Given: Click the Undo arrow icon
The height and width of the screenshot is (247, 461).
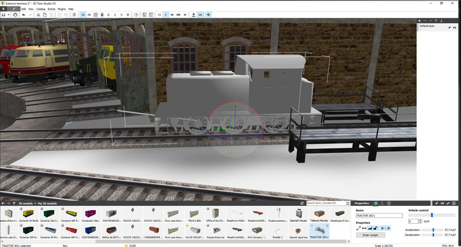Looking at the screenshot, I should tap(23, 15).
